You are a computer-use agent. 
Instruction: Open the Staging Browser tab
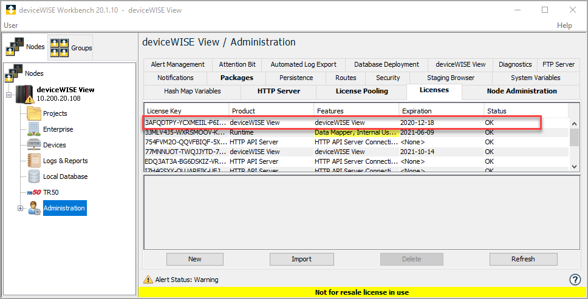451,78
